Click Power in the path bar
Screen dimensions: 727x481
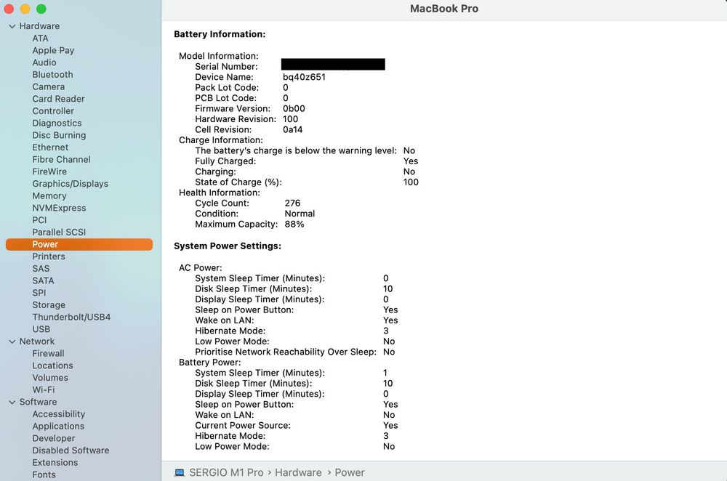tap(350, 473)
